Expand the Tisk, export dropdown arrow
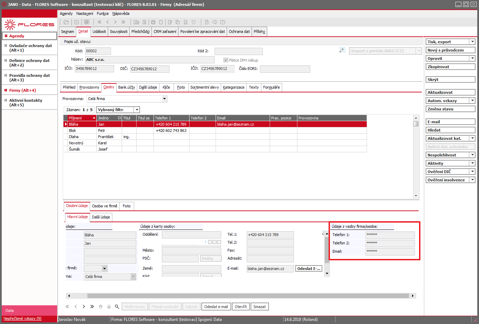479x324 pixels. [472, 42]
